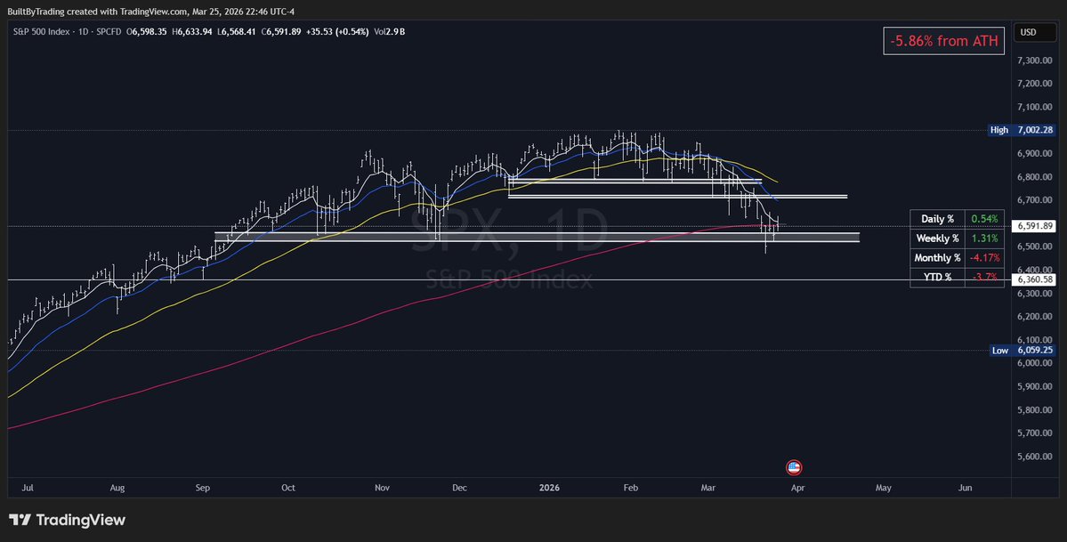This screenshot has height=542, width=1067.
Task: Click the Mar label on time axis
Action: pos(708,489)
